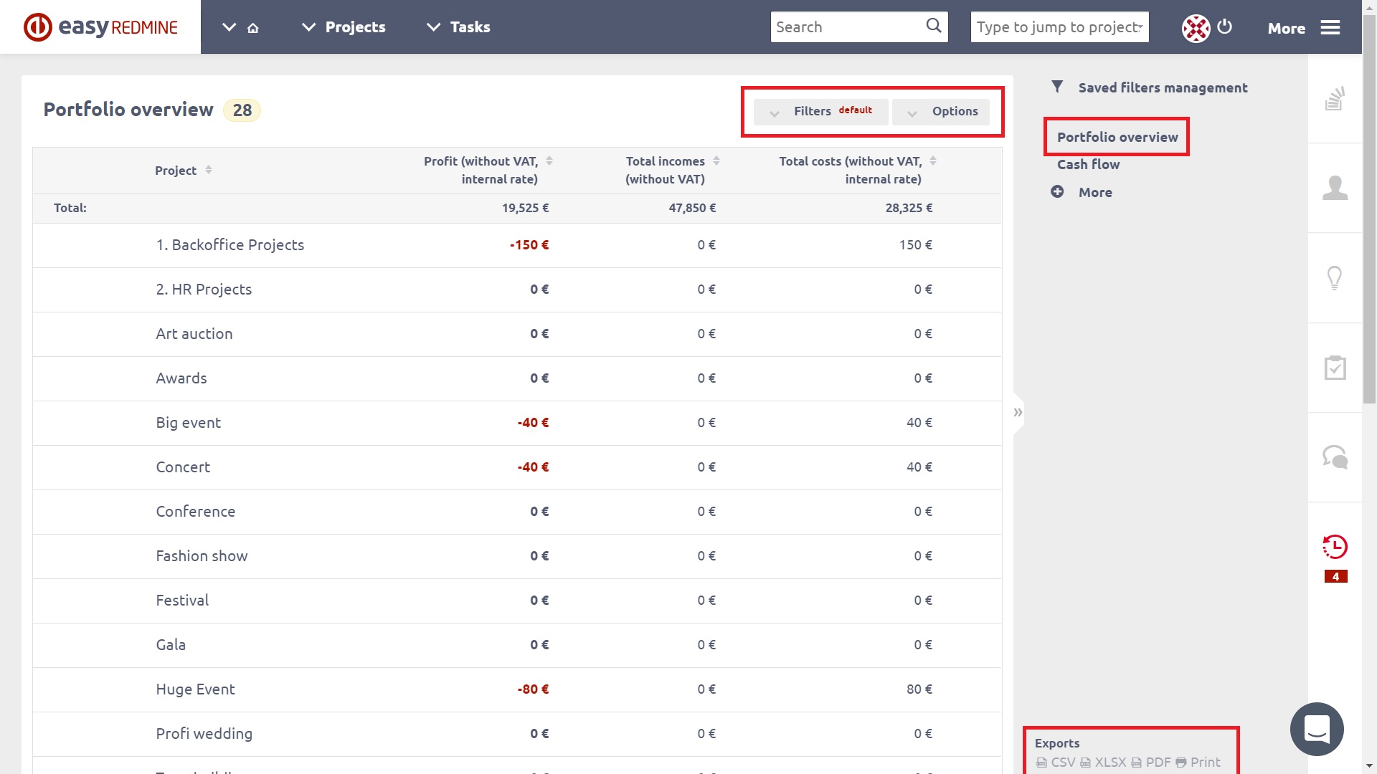Open Profi wedding project
Image resolution: width=1377 pixels, height=774 pixels.
[204, 734]
